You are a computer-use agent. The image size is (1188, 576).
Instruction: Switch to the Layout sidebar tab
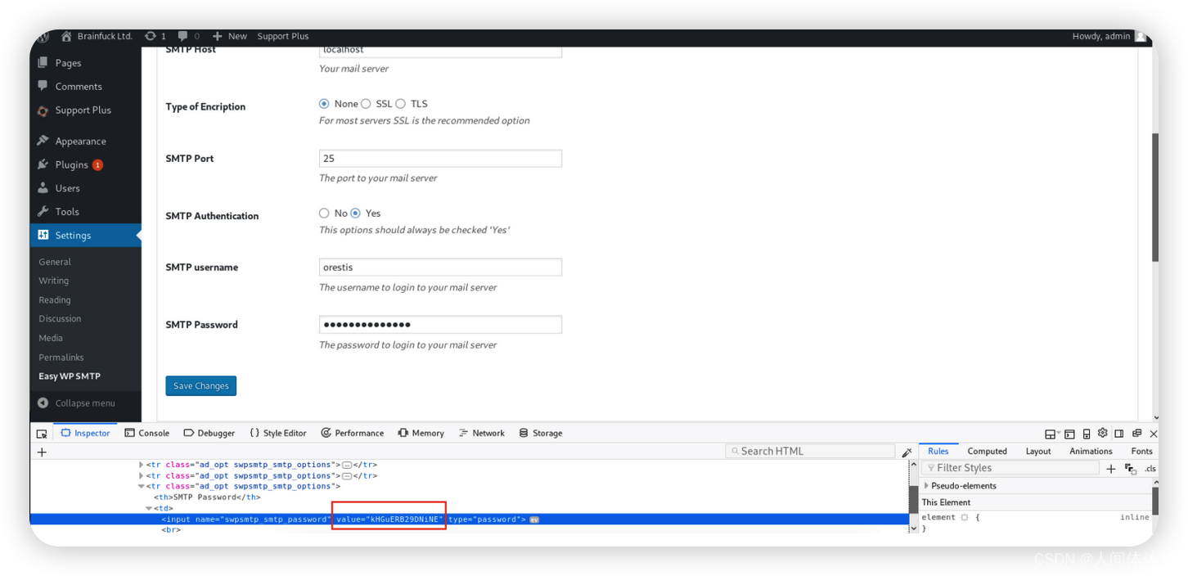(x=1038, y=451)
